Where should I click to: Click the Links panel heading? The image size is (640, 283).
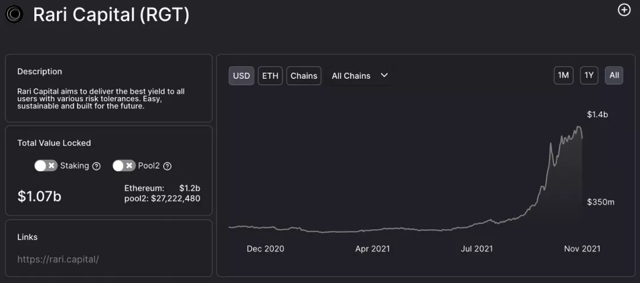27,237
